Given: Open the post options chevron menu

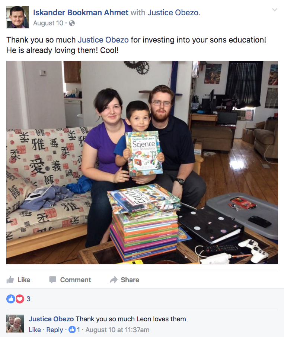Looking at the screenshot, I should 275,10.
